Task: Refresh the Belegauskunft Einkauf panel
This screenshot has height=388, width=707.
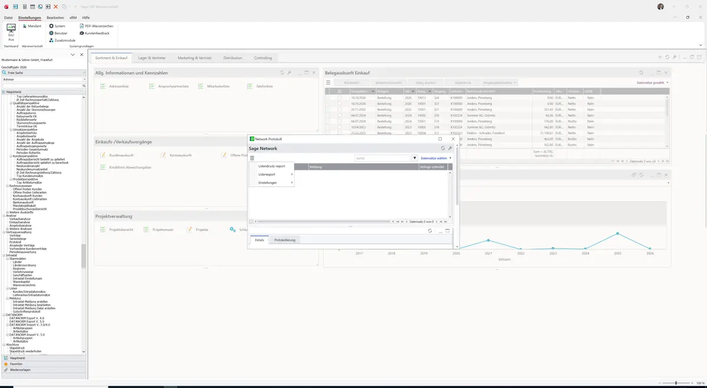Action: click(x=642, y=72)
